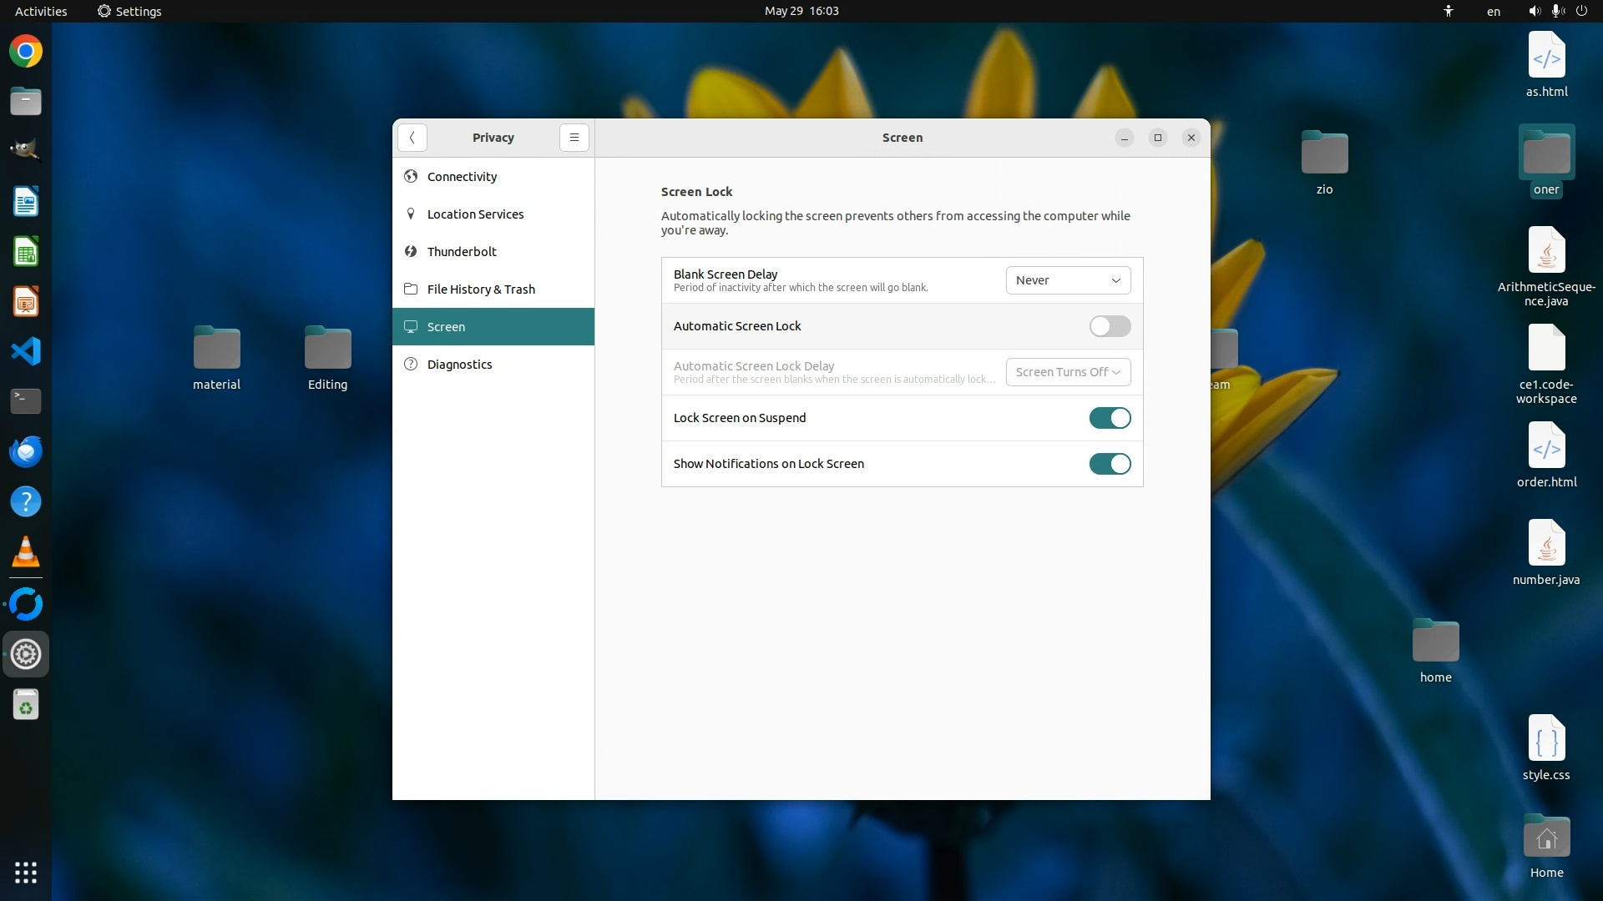Image resolution: width=1603 pixels, height=901 pixels.
Task: Open the Blank Screen Delay dropdown
Action: point(1068,280)
